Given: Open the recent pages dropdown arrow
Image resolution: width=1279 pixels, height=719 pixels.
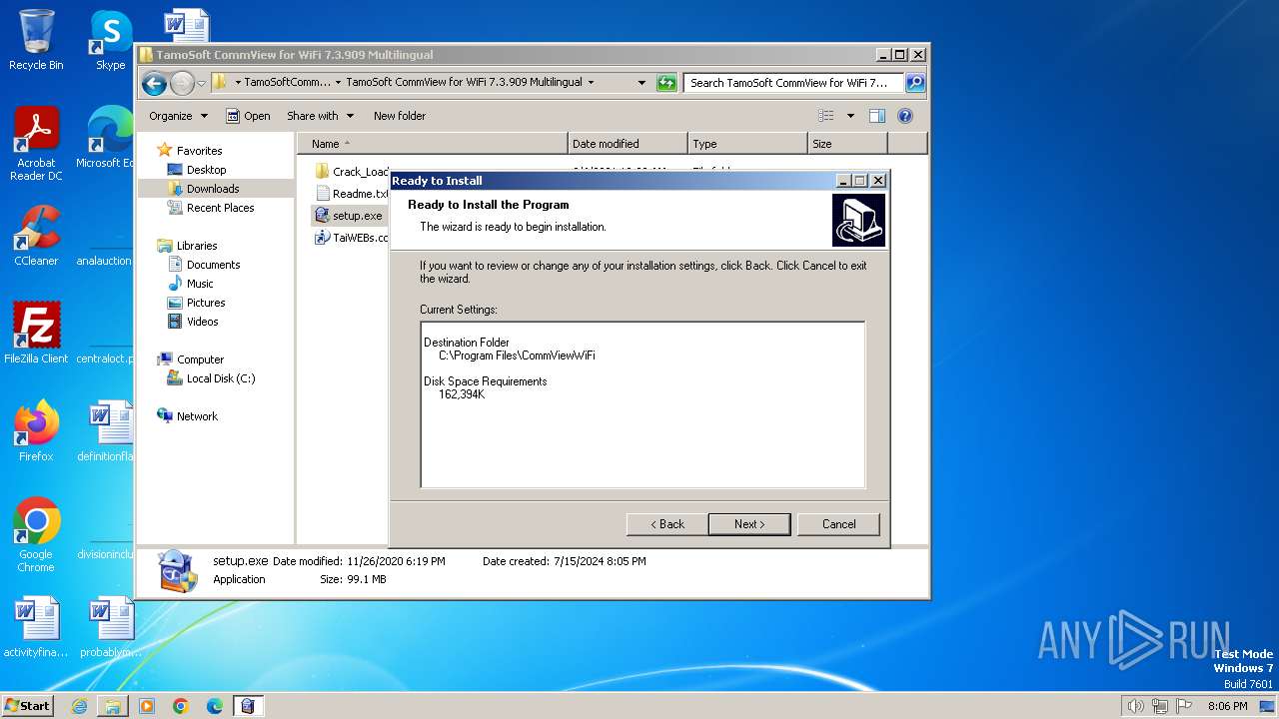Looking at the screenshot, I should (201, 83).
